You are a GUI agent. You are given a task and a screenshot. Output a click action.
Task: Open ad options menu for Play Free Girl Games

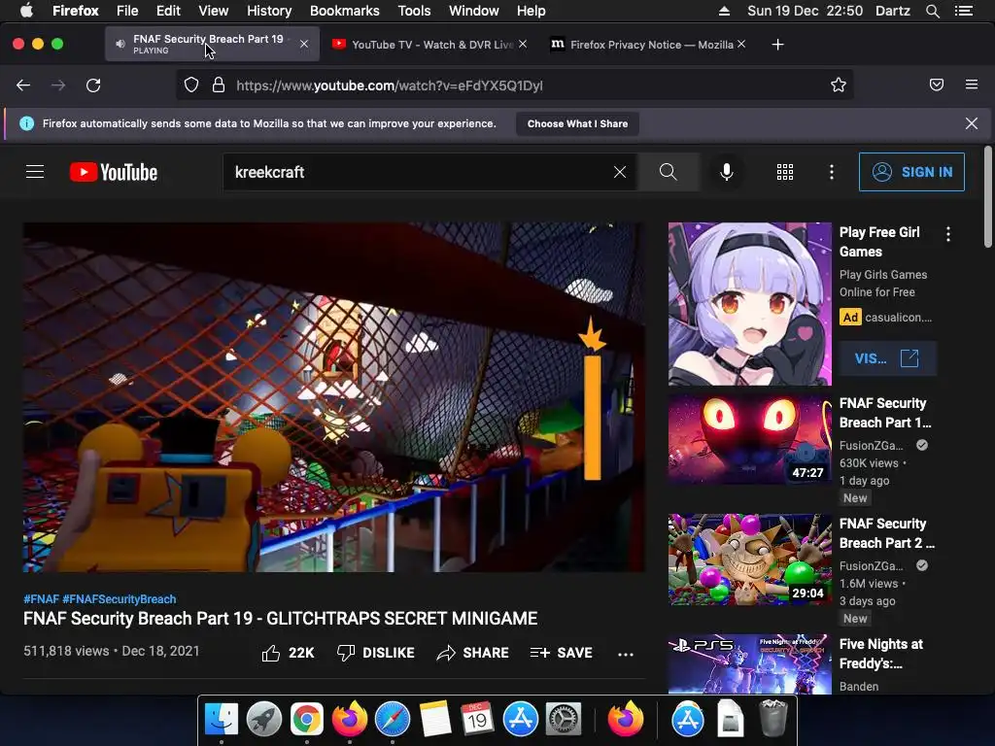948,234
